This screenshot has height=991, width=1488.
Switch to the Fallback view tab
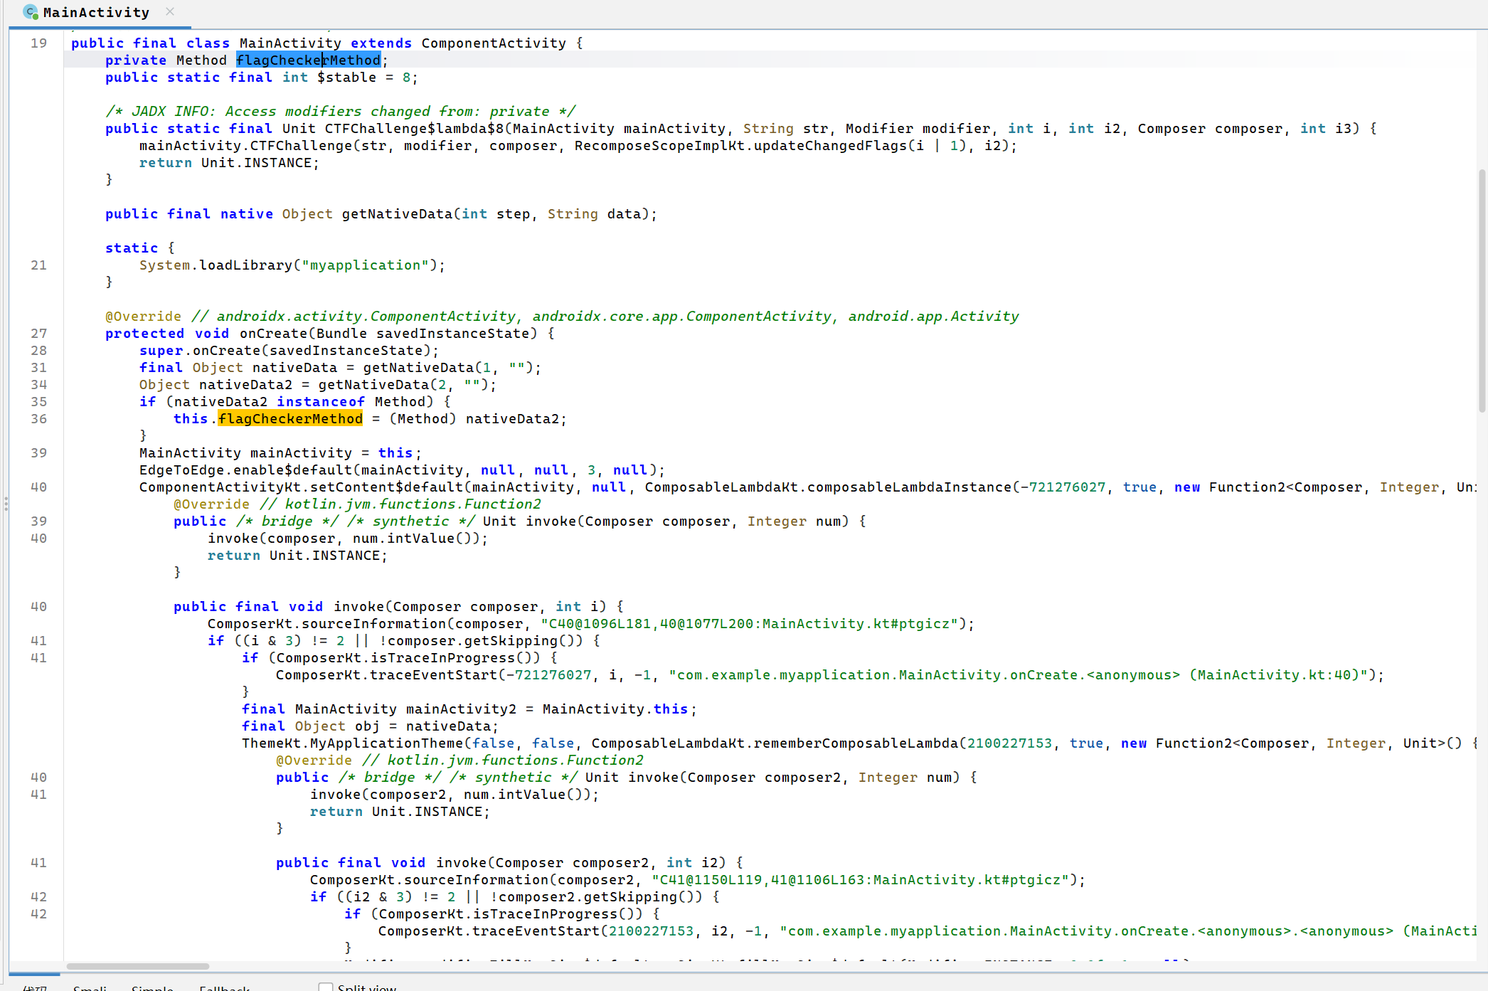point(224,988)
